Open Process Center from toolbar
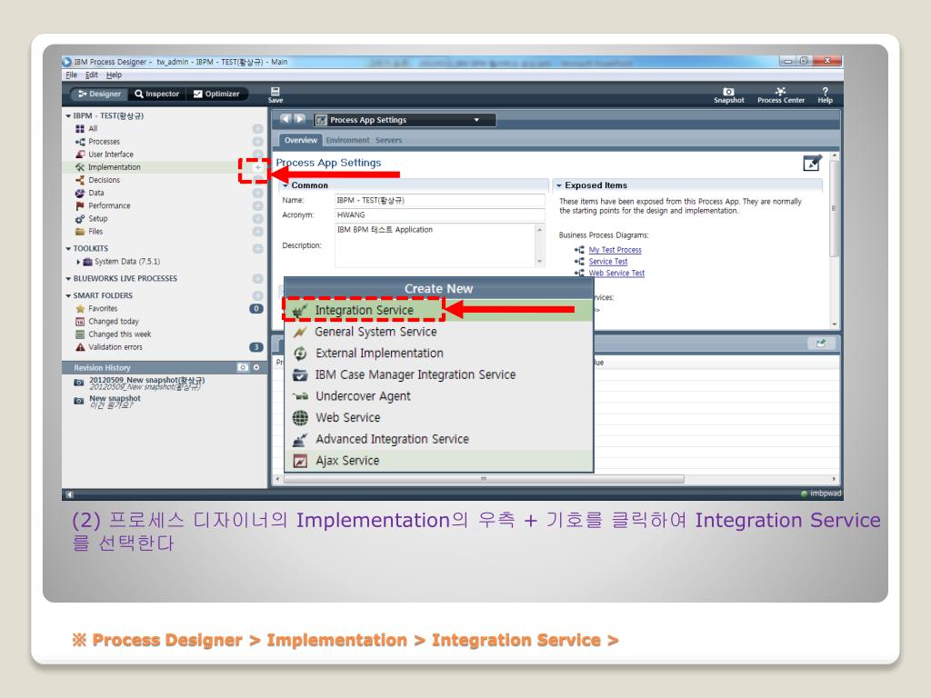This screenshot has width=931, height=698. point(780,95)
